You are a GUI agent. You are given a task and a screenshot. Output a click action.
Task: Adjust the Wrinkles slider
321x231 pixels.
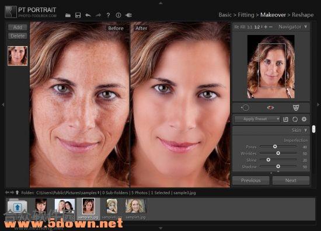pyautogui.click(x=278, y=153)
